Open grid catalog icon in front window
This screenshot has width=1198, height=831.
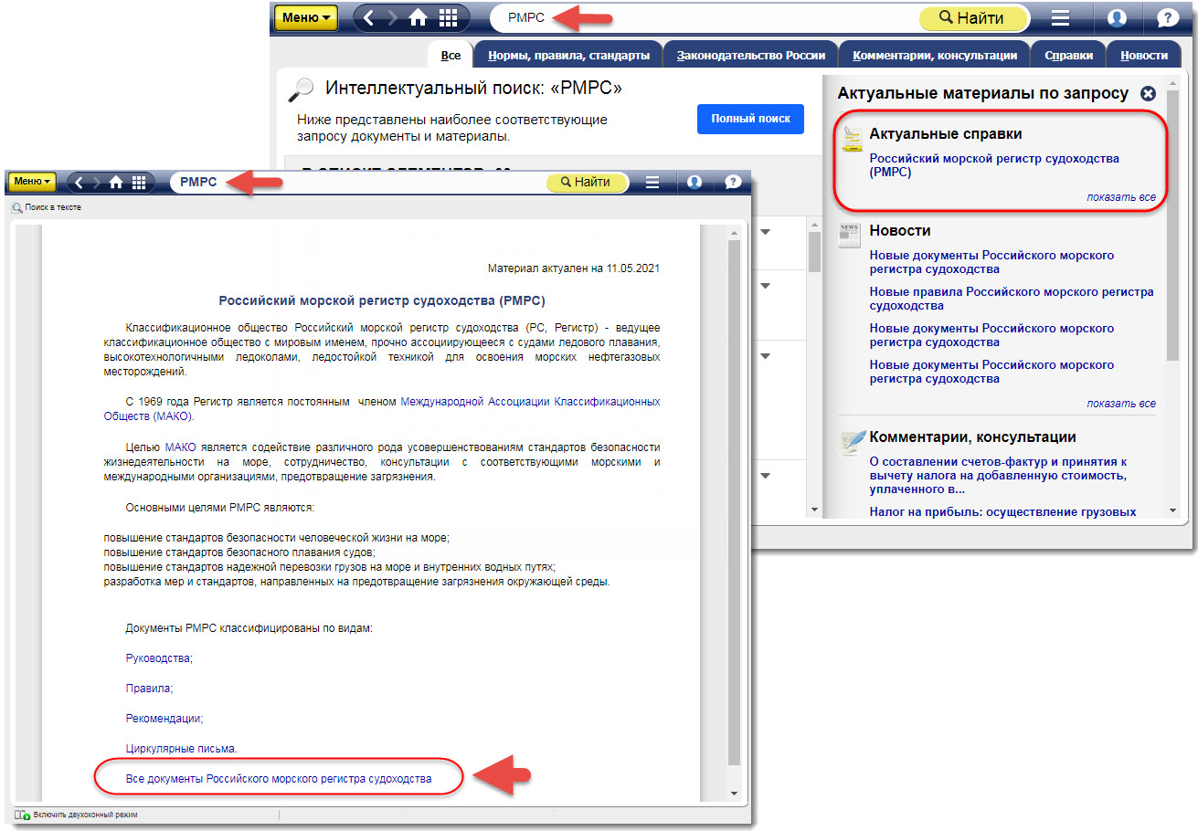click(x=138, y=182)
